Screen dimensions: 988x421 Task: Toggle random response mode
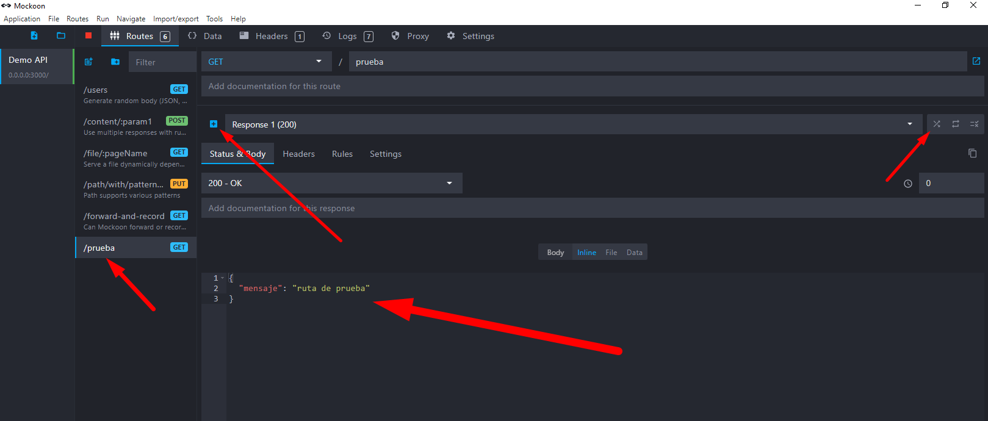click(937, 124)
